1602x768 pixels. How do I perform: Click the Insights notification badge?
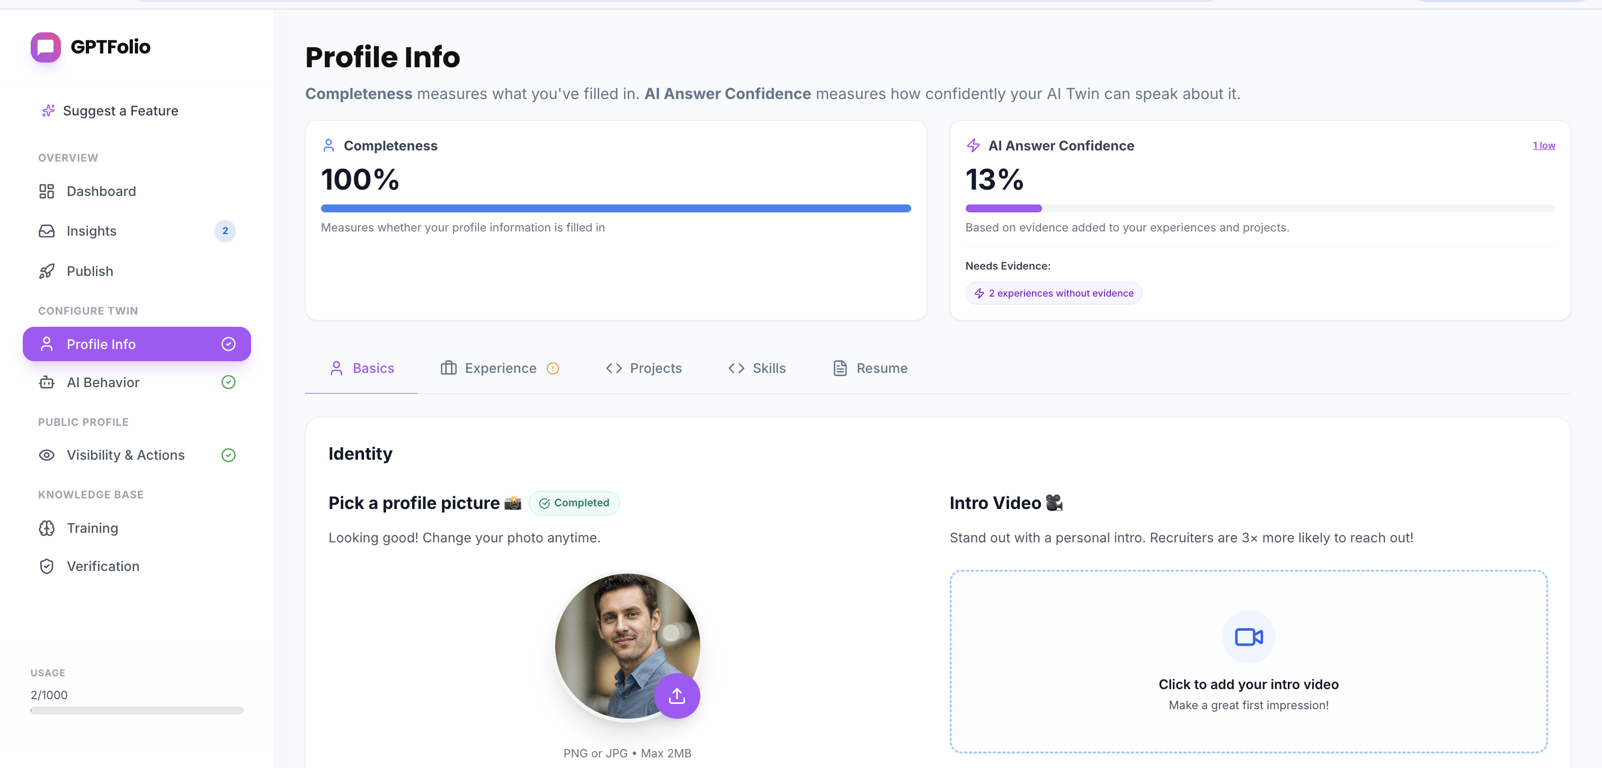(x=225, y=231)
